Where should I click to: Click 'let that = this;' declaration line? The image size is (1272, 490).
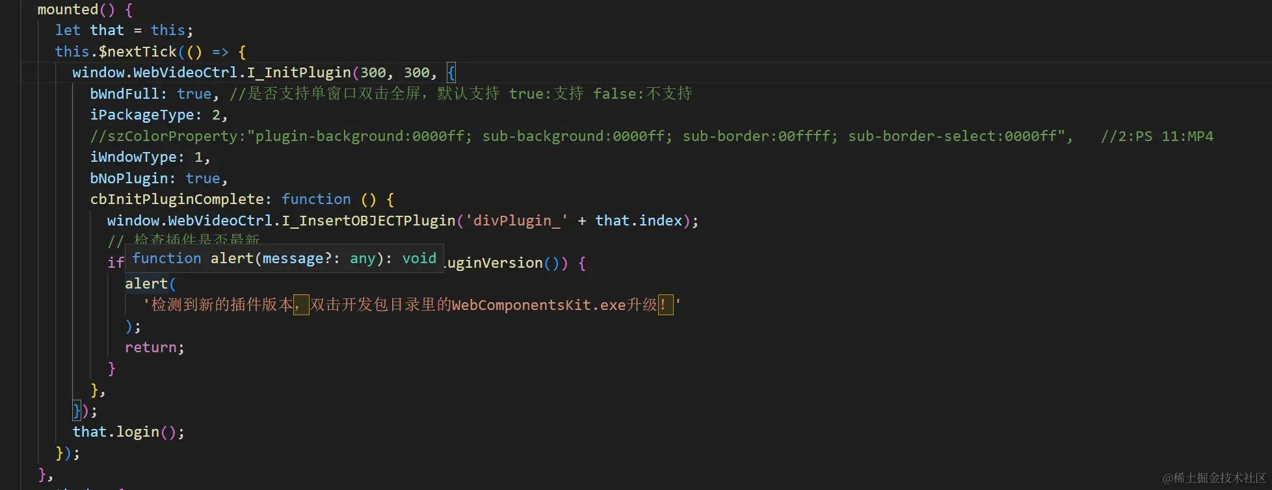coord(124,31)
